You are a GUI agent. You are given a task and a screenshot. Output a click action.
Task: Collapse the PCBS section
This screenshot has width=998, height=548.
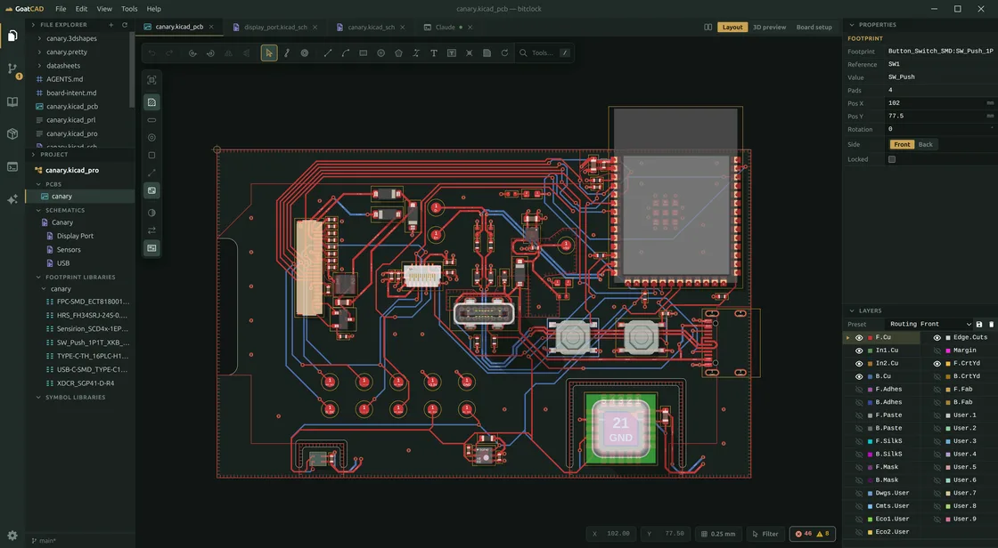point(38,184)
